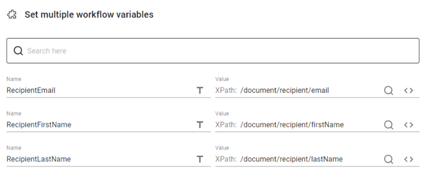Screen dimensions: 426x175
Task: Click the magnifier icon in search box
Action: pyautogui.click(x=18, y=51)
